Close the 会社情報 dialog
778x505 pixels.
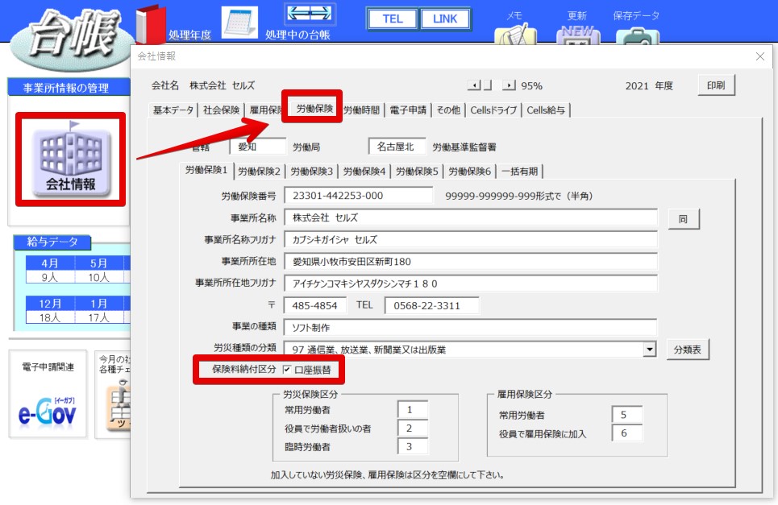760,56
